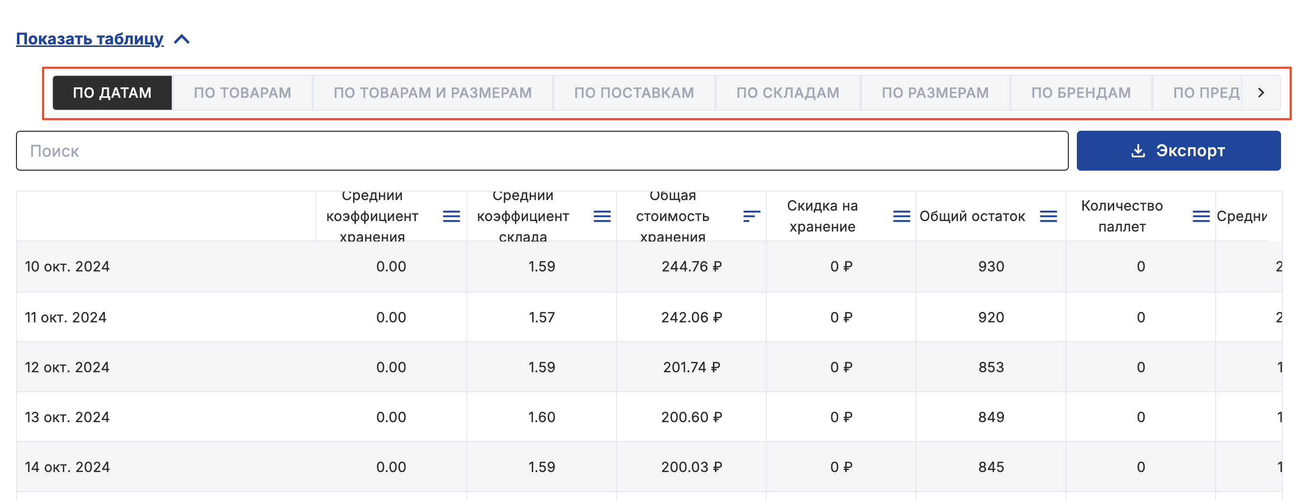The width and height of the screenshot is (1298, 501).
Task: Click the Показать таблицу link
Action: (90, 39)
